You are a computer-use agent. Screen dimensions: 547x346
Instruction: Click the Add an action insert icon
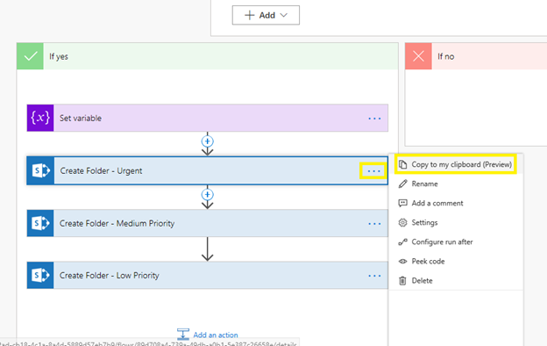(x=183, y=334)
